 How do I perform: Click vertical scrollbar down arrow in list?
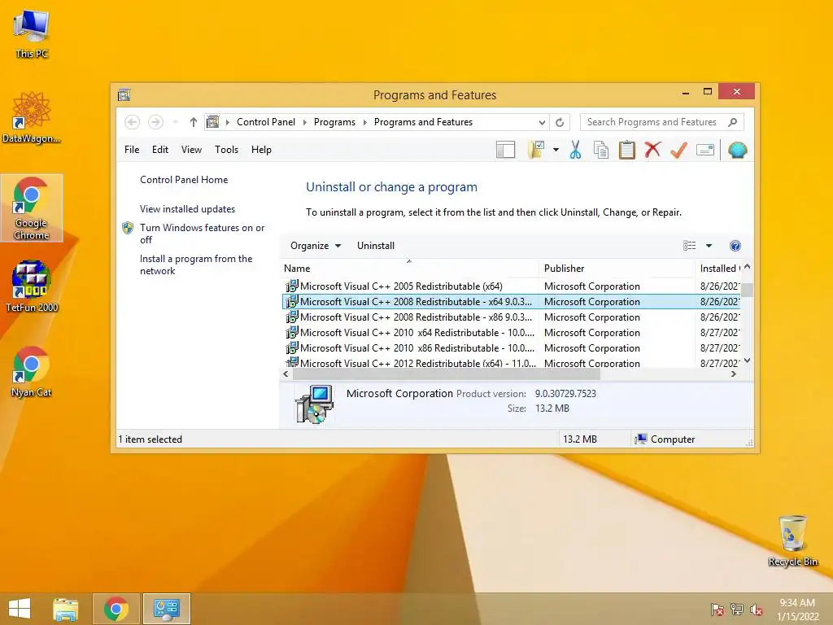coord(747,361)
